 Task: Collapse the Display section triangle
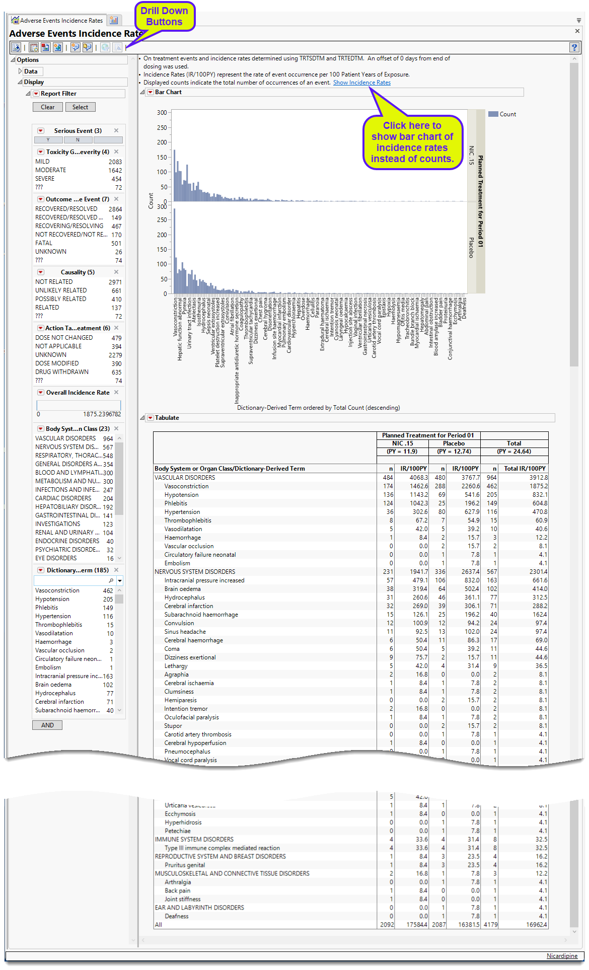20,82
